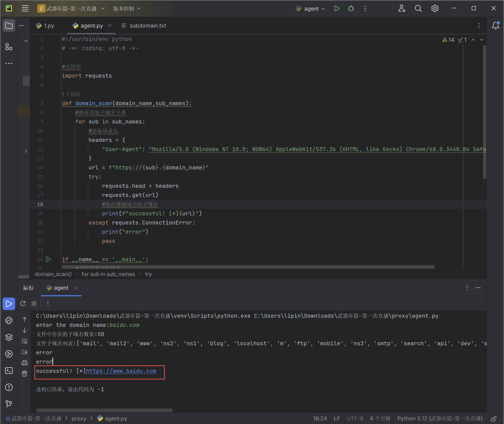Select the 'try' breadcrumb
504x424 pixels.
pos(148,274)
